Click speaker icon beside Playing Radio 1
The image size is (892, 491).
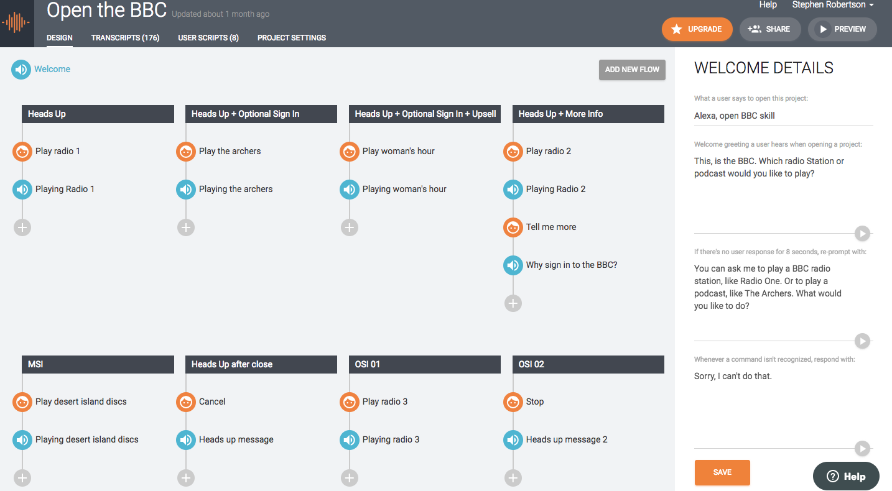coord(22,189)
